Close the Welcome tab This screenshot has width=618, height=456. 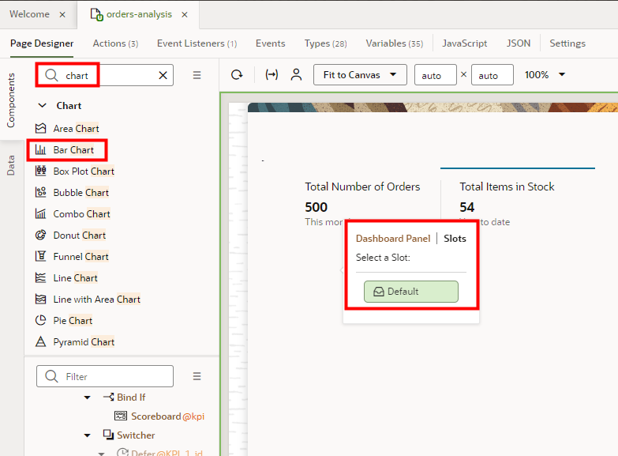pos(62,14)
